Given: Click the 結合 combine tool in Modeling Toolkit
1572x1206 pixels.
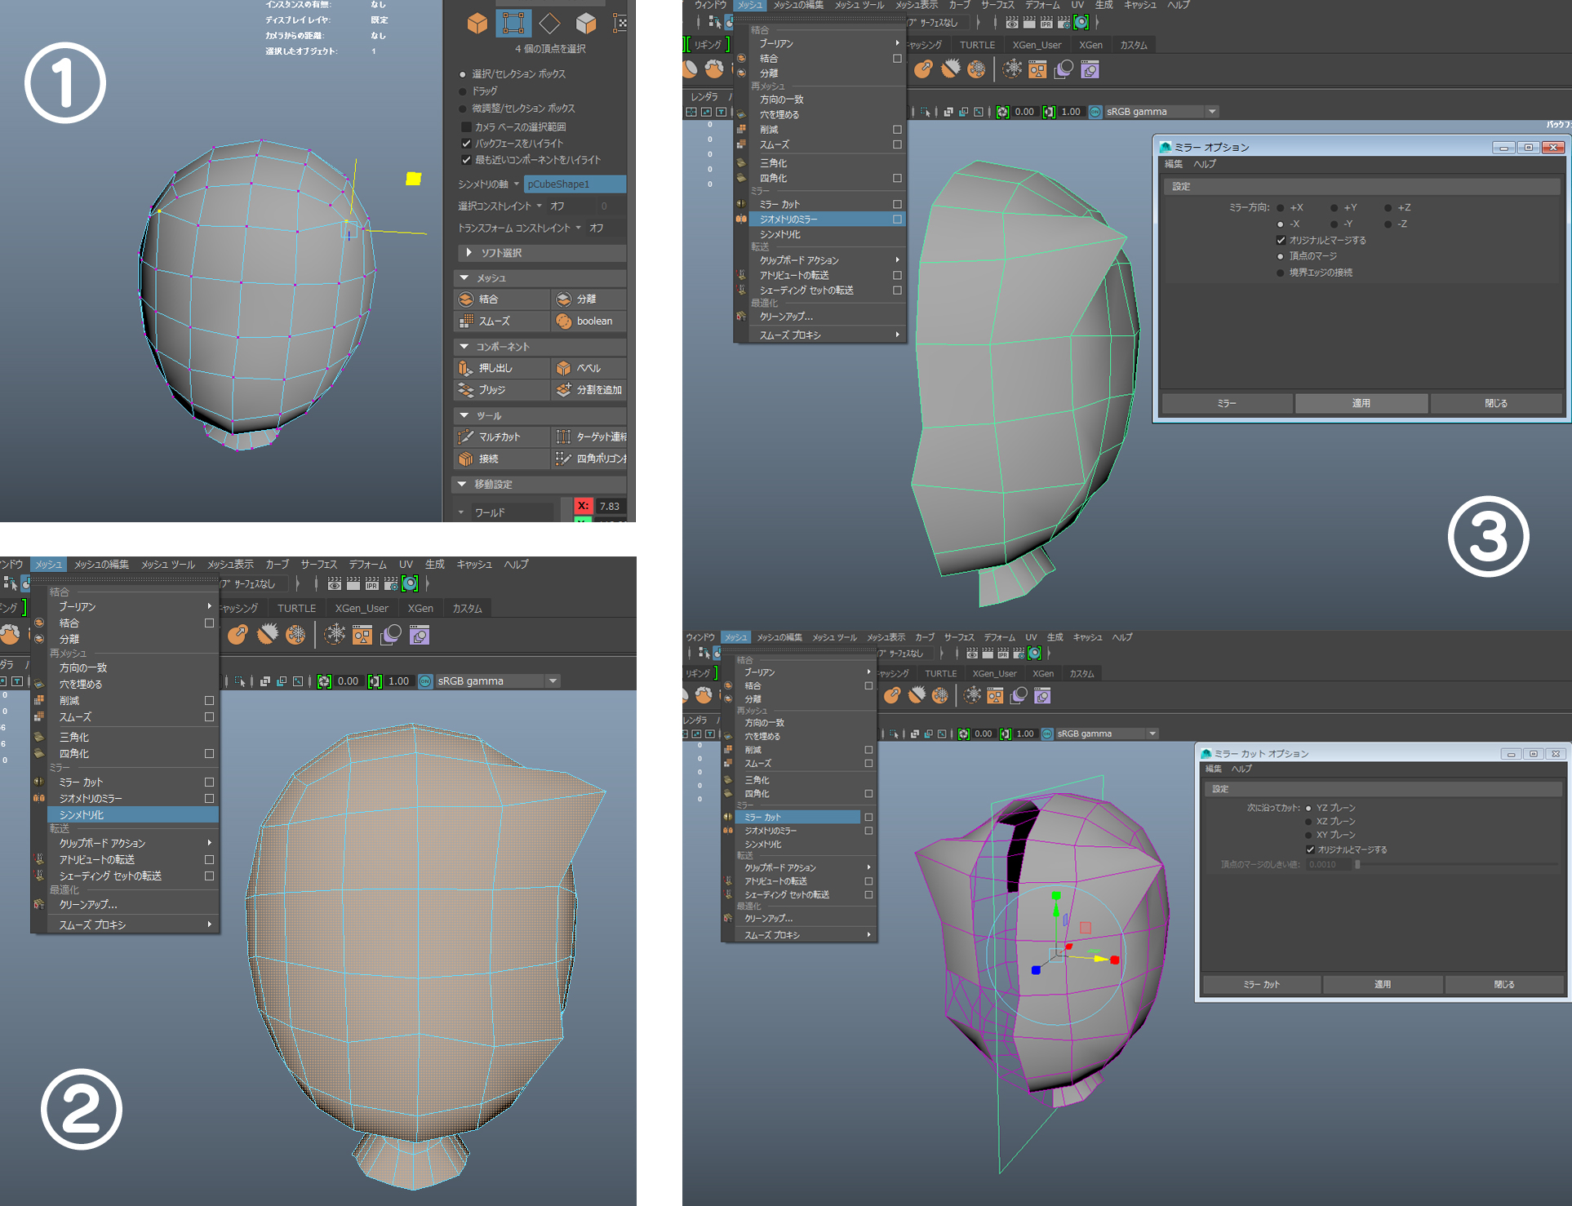Looking at the screenshot, I should click(501, 299).
